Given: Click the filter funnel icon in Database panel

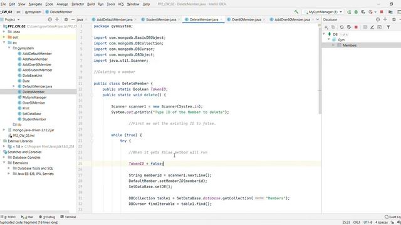Looking at the screenshot, I should [388, 27].
